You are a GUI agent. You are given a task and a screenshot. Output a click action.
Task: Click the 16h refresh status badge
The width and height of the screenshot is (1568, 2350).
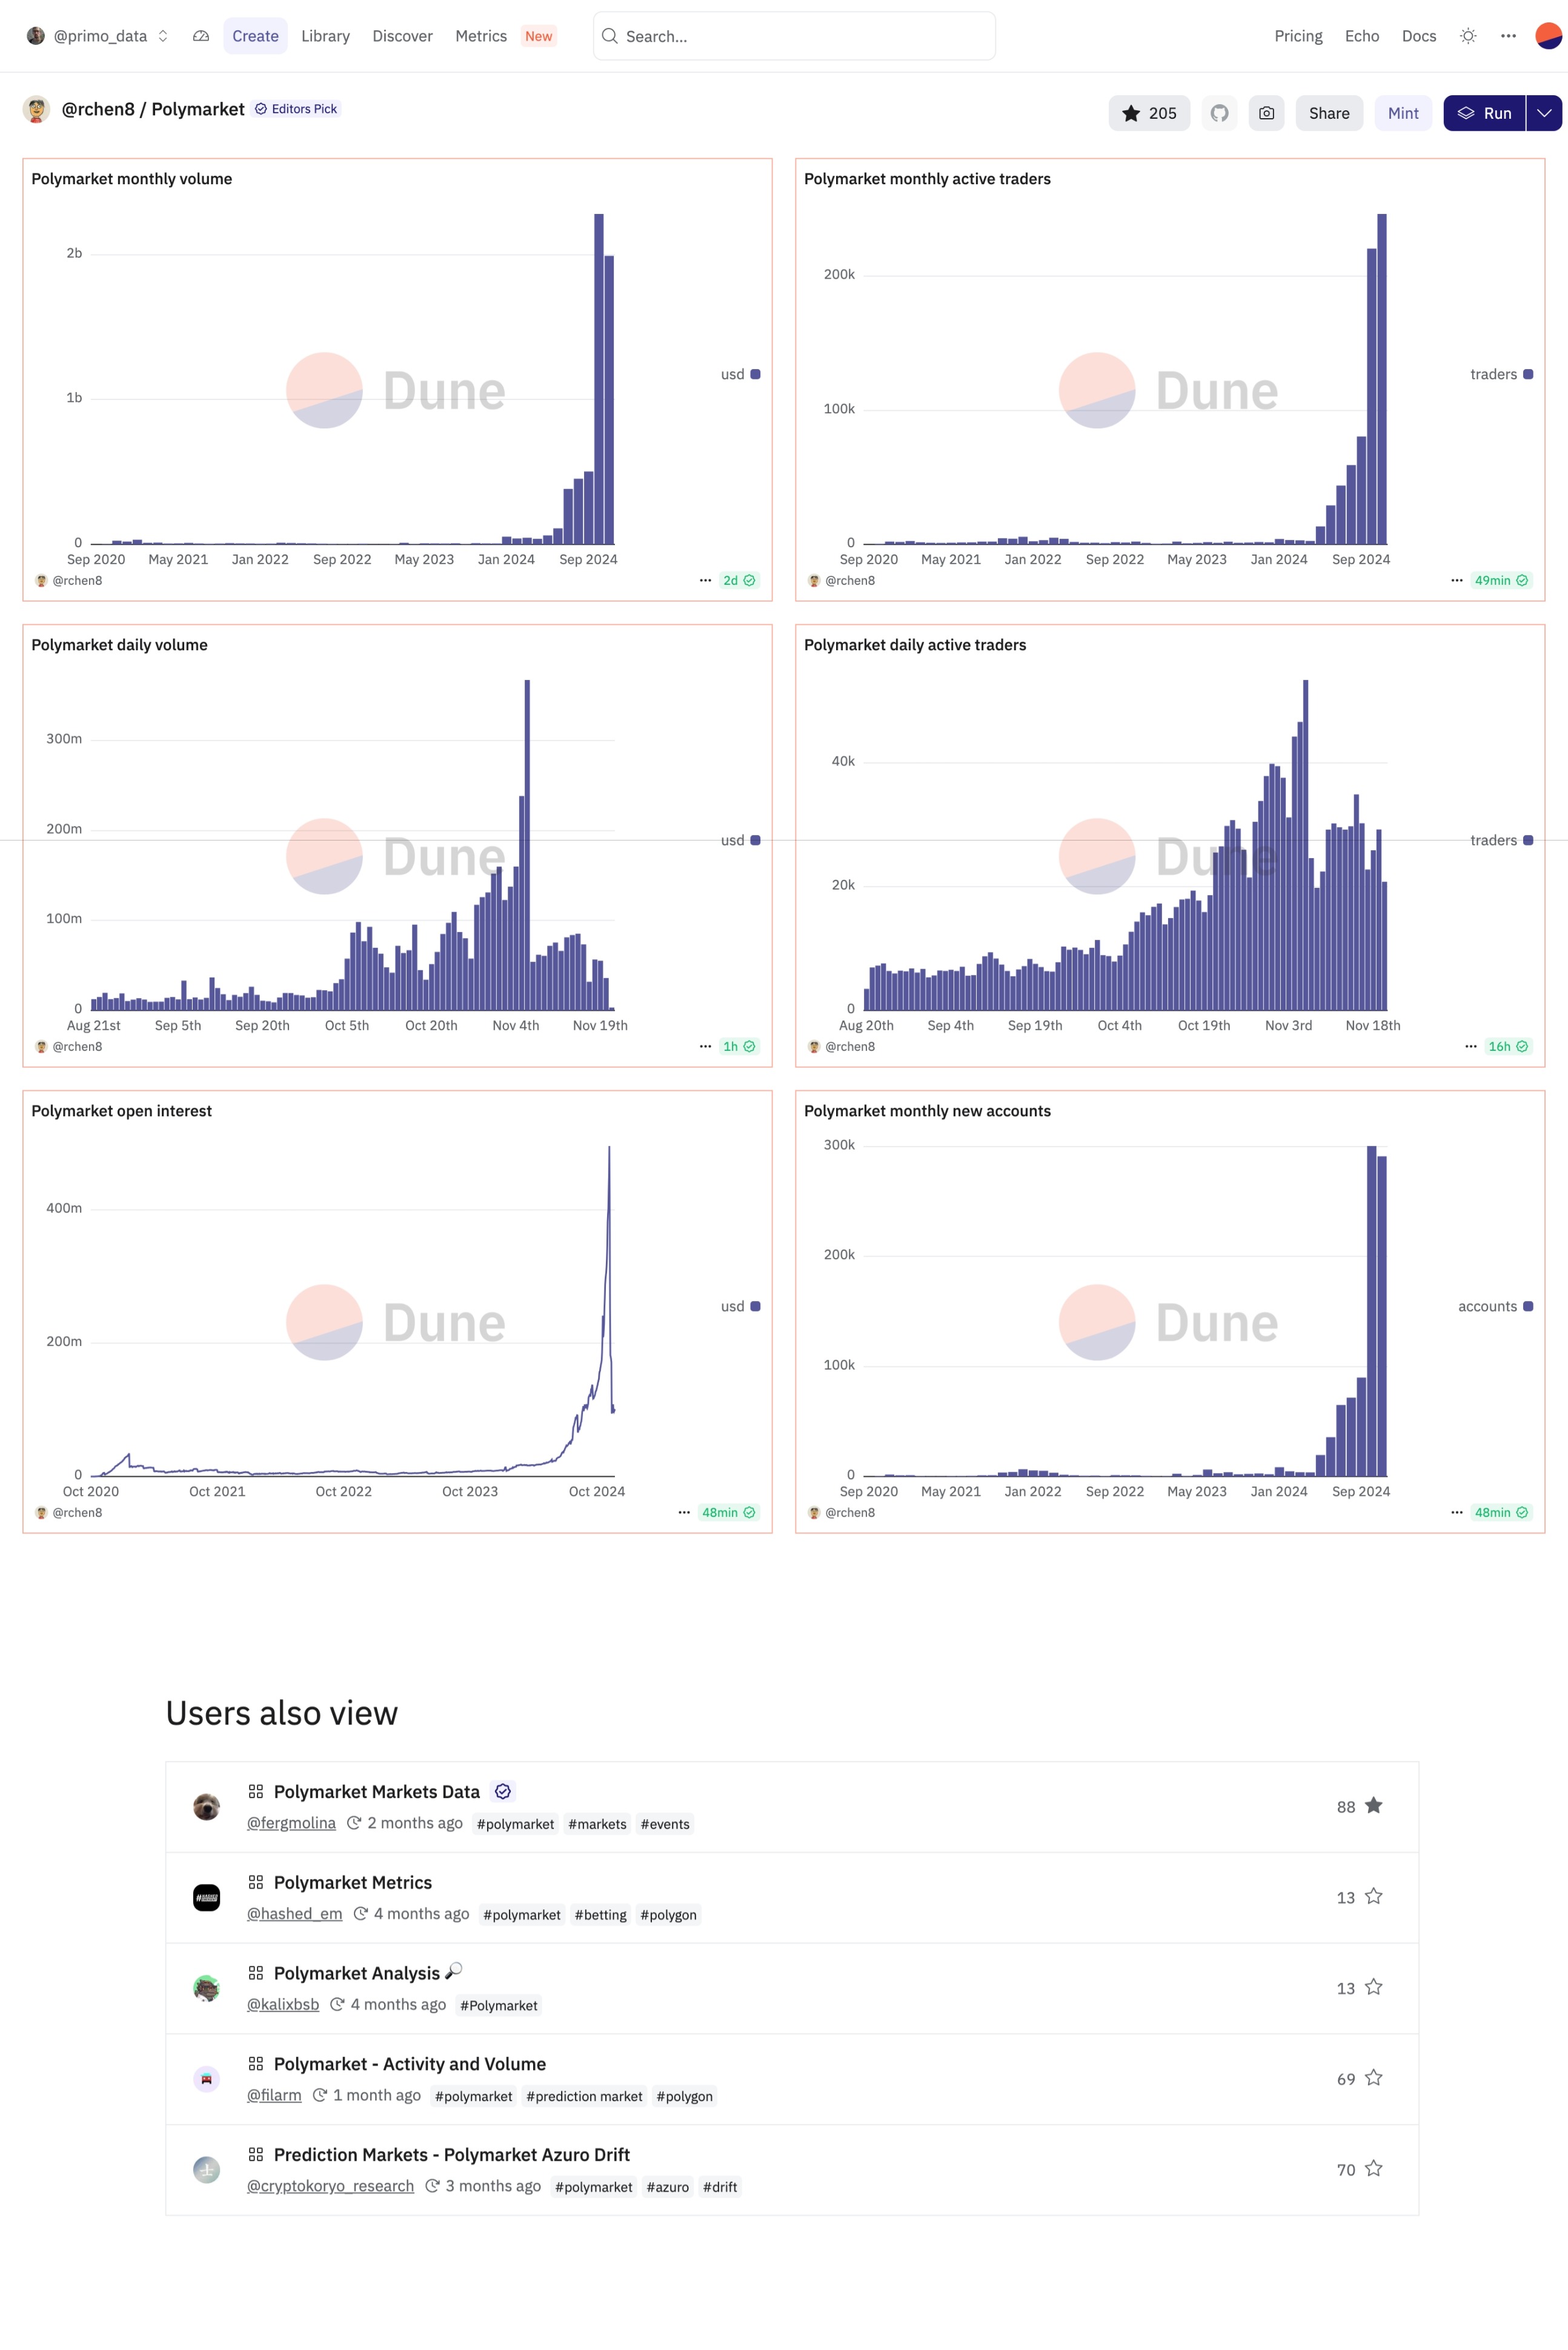click(1508, 1046)
